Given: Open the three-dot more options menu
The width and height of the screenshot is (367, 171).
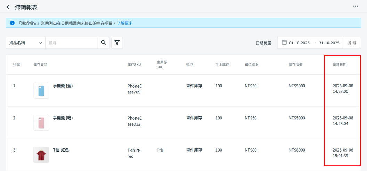Looking at the screenshot, I should tap(356, 6).
